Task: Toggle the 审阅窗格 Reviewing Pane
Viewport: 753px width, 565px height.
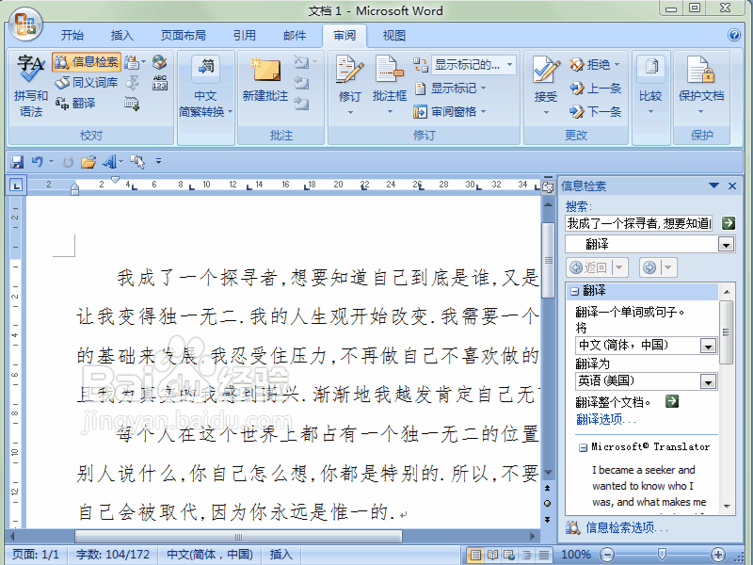Action: click(451, 112)
